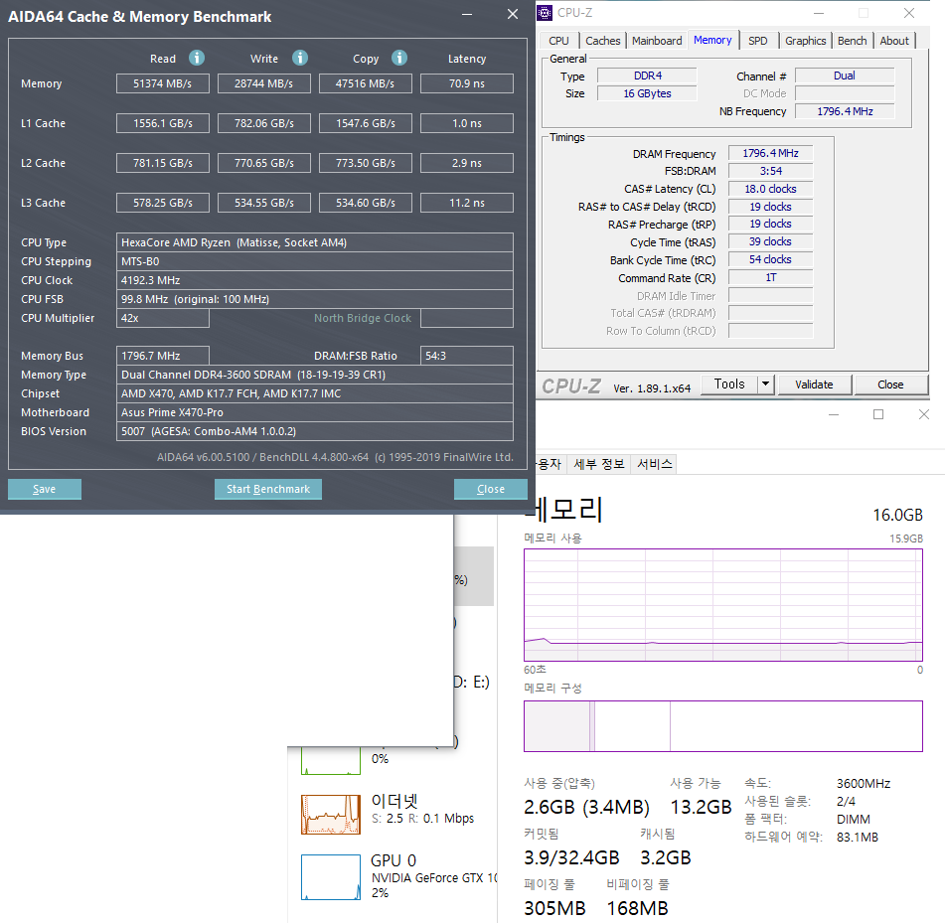The width and height of the screenshot is (945, 923).
Task: Switch to the Mainboard tab in CPU-Z
Action: 657,41
